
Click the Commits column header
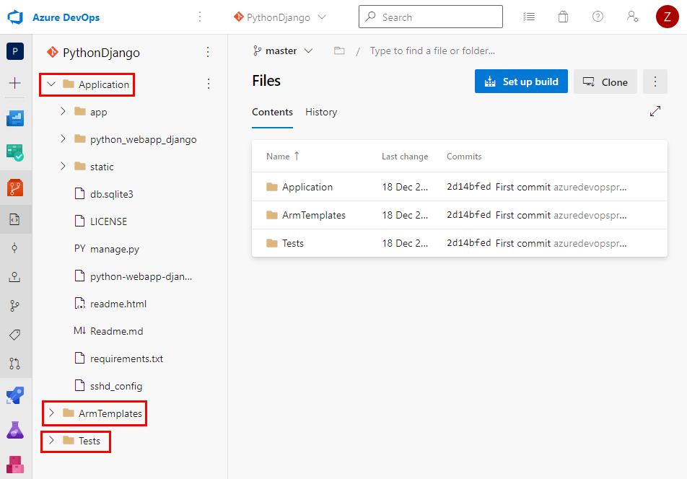coord(464,157)
